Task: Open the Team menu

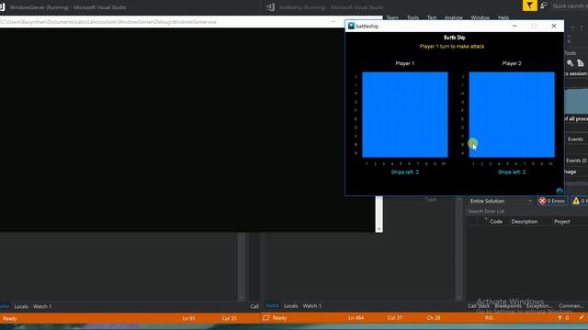Action: tap(392, 17)
